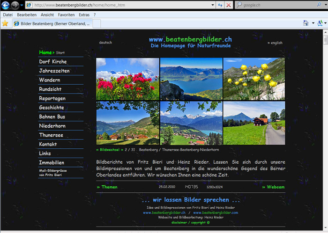Open the Bearbeiten menu
The image size is (328, 233).
pyautogui.click(x=27, y=15)
